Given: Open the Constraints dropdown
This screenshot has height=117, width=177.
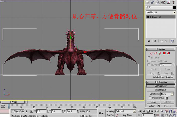Looking at the screenshot, I should (167, 94).
